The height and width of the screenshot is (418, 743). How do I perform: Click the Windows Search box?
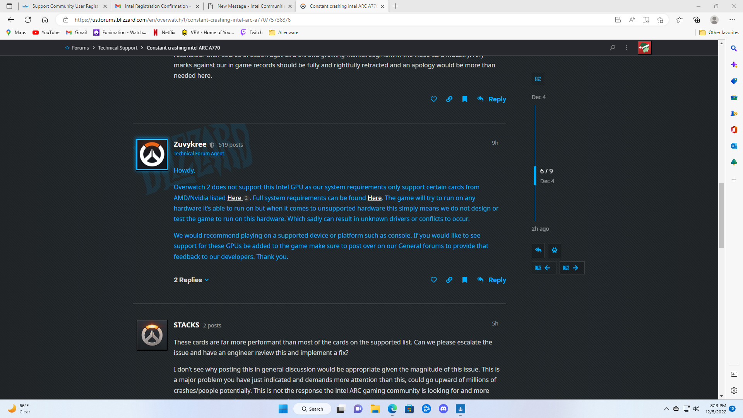pyautogui.click(x=312, y=409)
